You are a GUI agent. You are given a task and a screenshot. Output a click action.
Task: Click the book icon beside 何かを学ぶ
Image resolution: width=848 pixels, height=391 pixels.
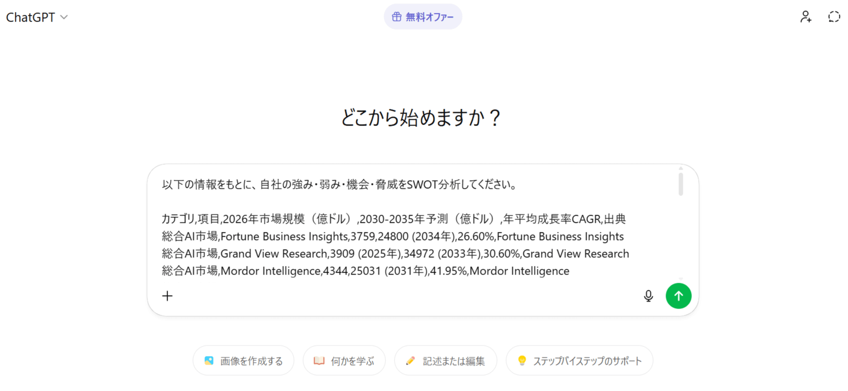coord(319,361)
